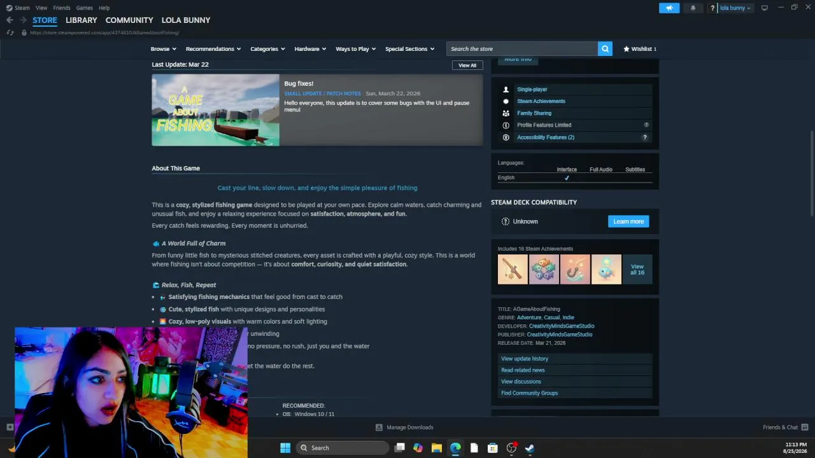The width and height of the screenshot is (815, 458).
Task: Open the lola bunny account dropdown
Action: 735,8
